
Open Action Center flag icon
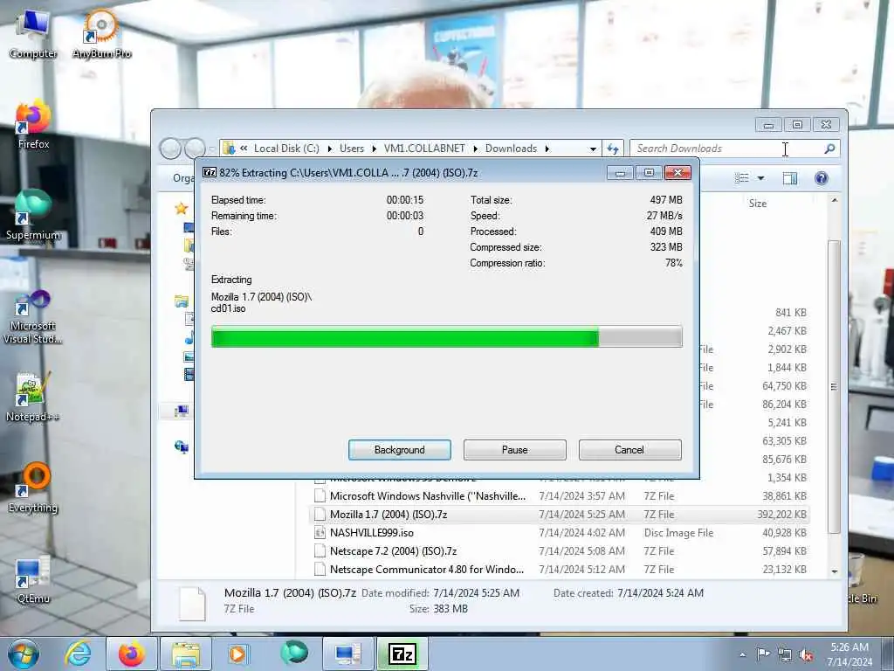coord(763,654)
